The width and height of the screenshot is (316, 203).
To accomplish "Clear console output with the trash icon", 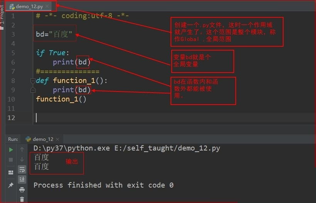I will click(22, 199).
